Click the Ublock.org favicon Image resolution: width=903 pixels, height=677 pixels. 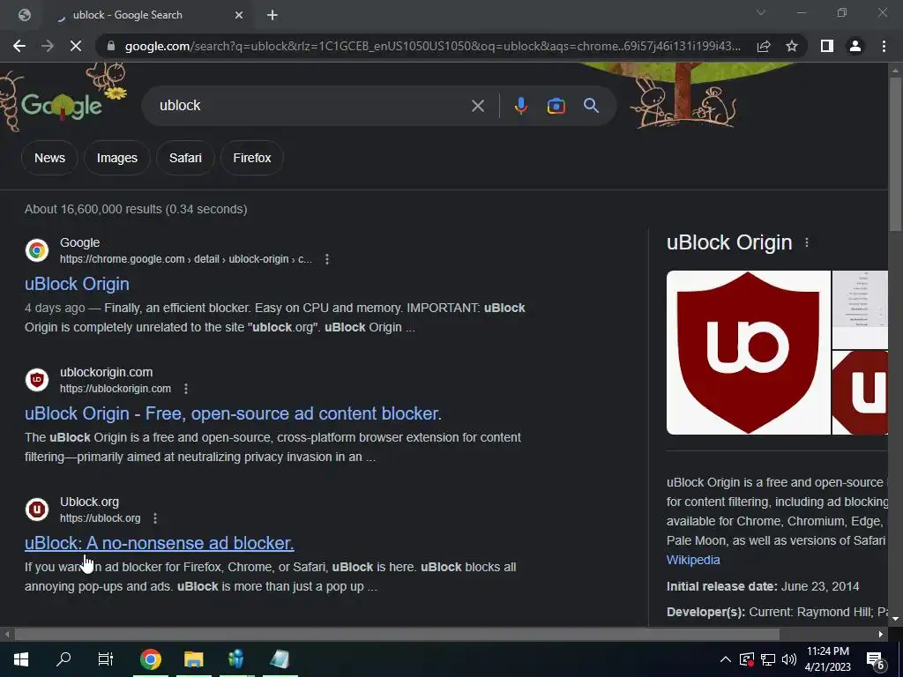coord(37,510)
